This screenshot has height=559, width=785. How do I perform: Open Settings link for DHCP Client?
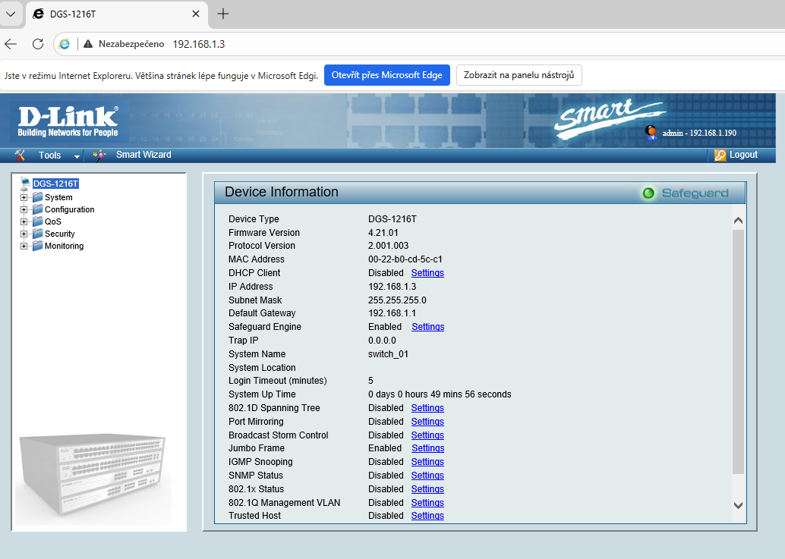pos(427,272)
